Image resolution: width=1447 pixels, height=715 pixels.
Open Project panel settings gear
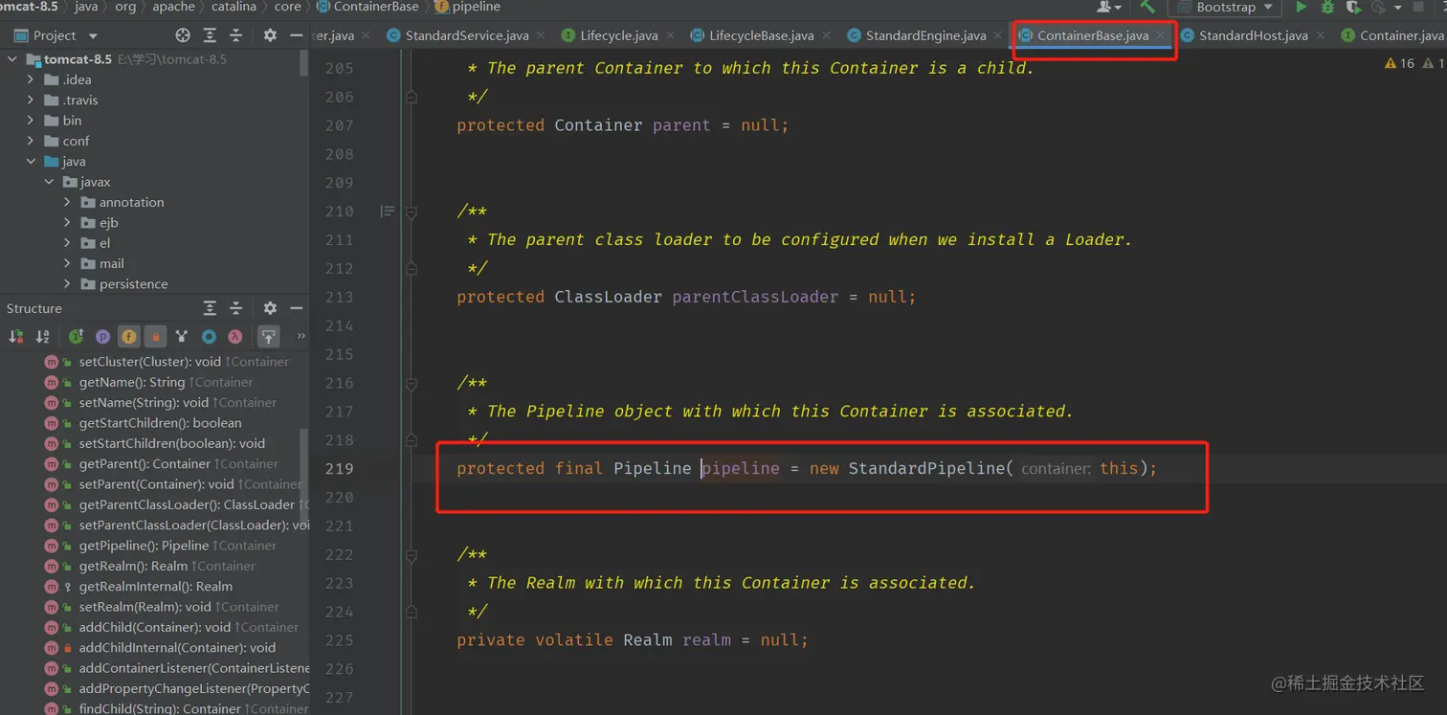click(x=270, y=35)
